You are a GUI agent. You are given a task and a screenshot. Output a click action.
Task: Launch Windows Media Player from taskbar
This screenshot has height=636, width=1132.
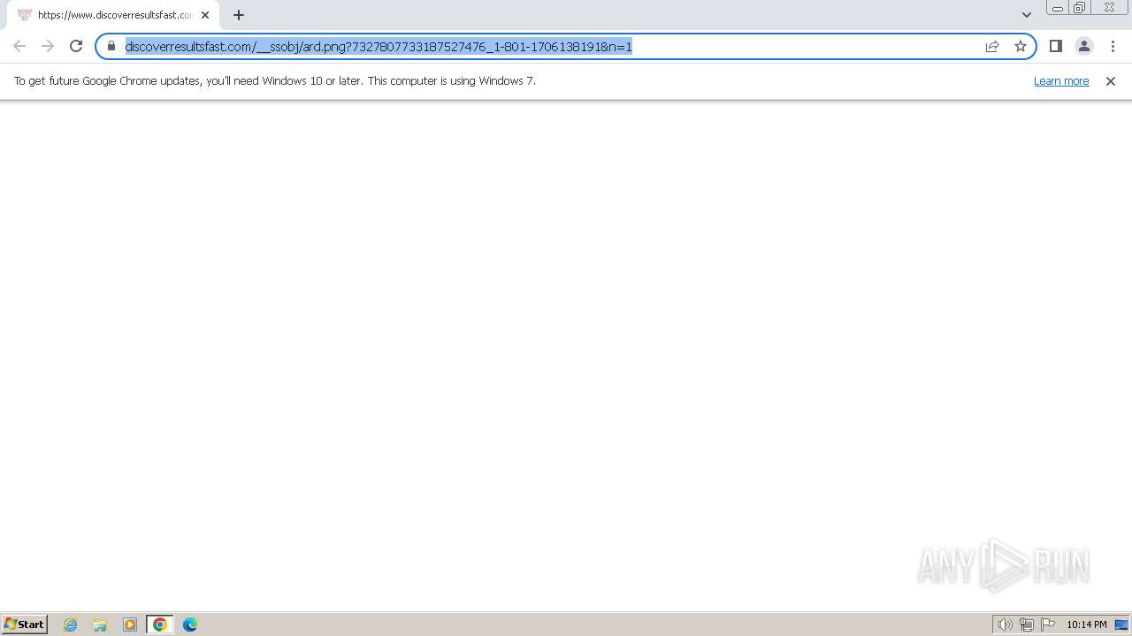(130, 625)
